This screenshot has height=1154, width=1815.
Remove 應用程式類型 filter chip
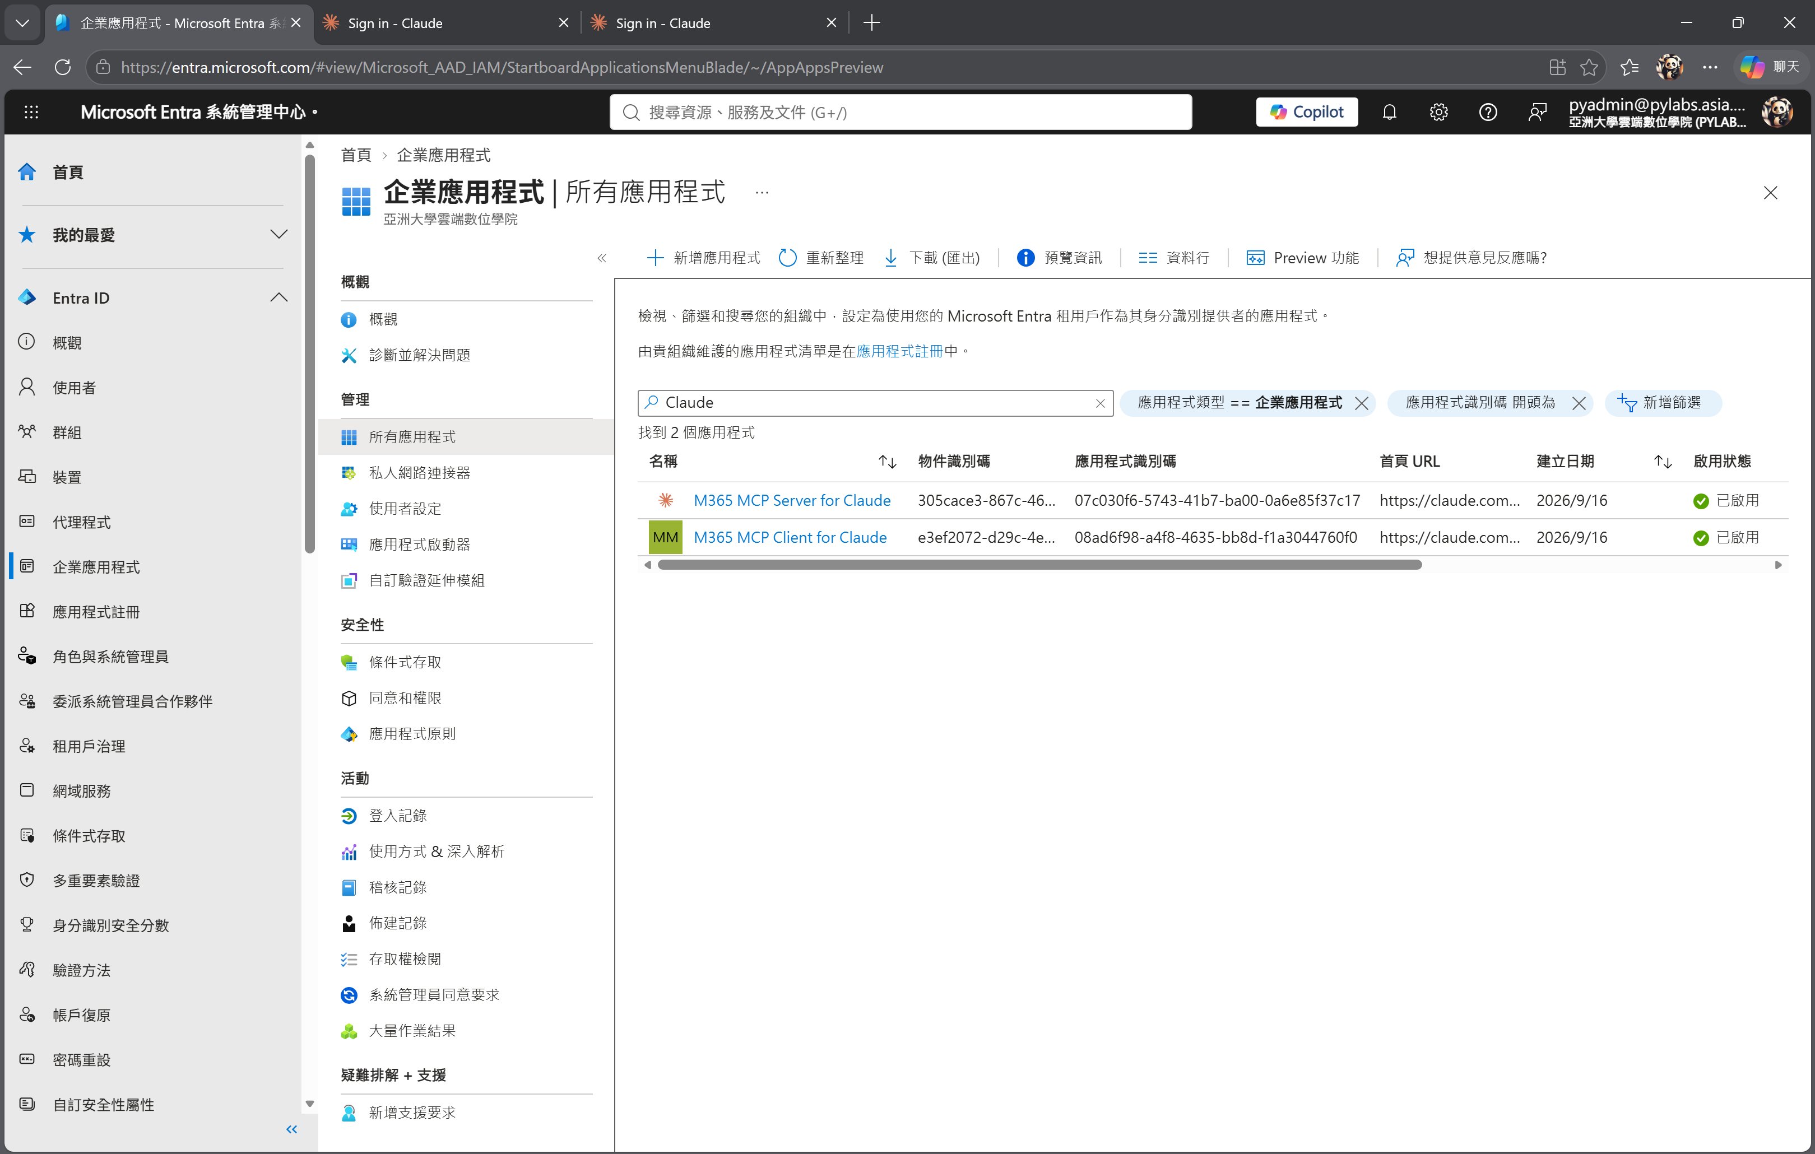coord(1361,403)
